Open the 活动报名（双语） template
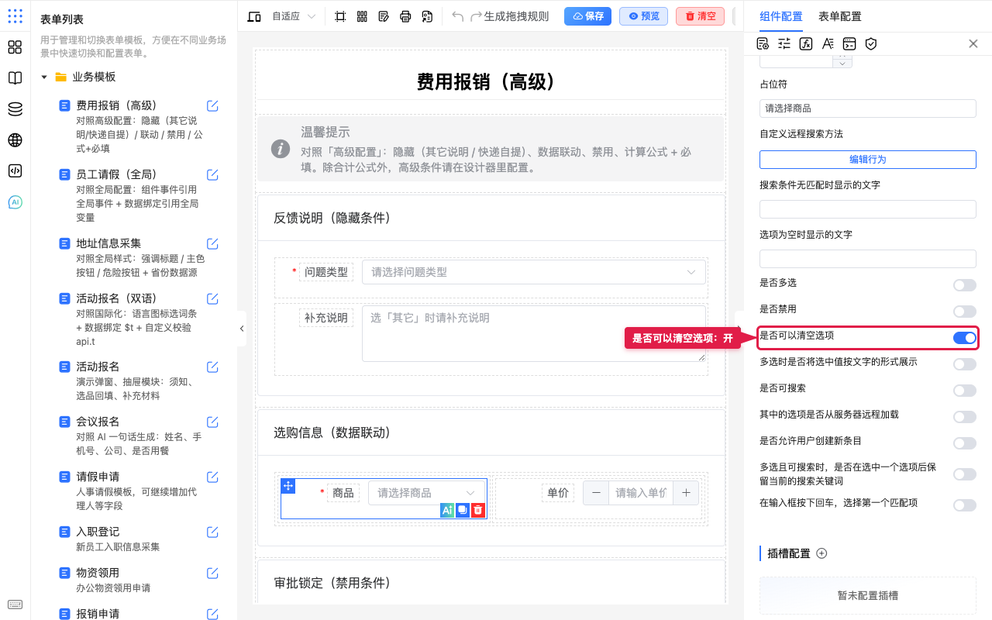The image size is (992, 620). coord(117,298)
